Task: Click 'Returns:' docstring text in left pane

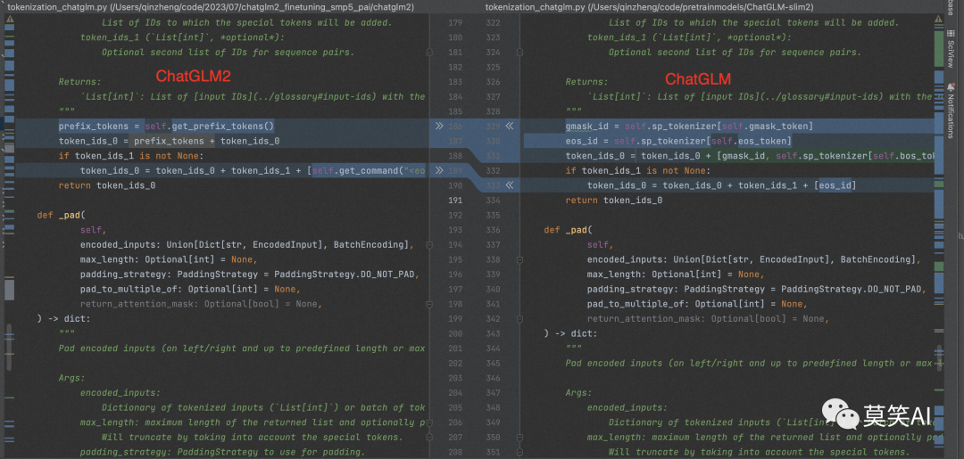Action: point(80,82)
